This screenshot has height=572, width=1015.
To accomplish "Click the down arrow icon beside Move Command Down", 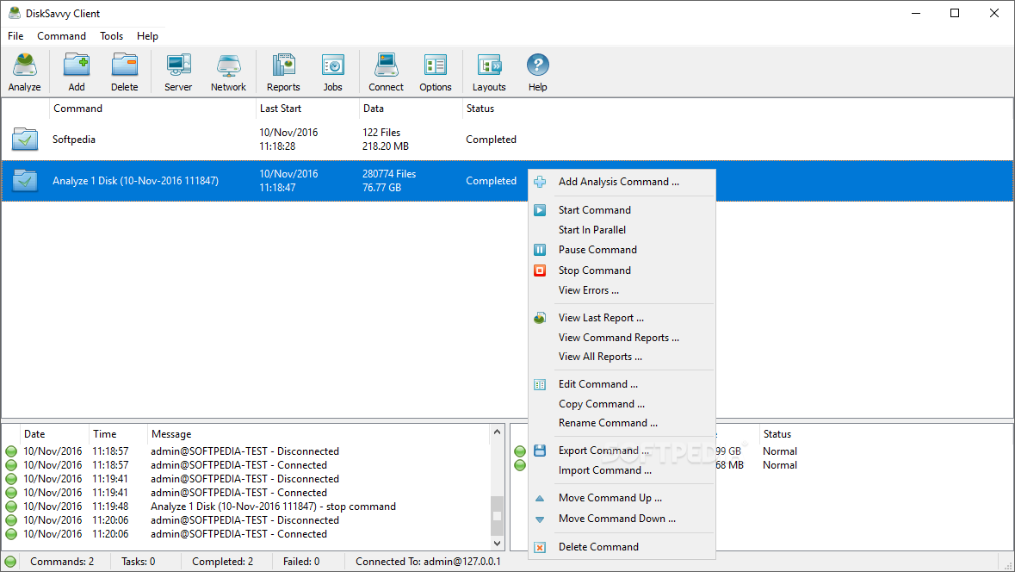I will pos(540,519).
